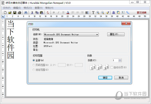Align text with first alignment icon
This screenshot has width=151, height=104.
coord(73,13)
